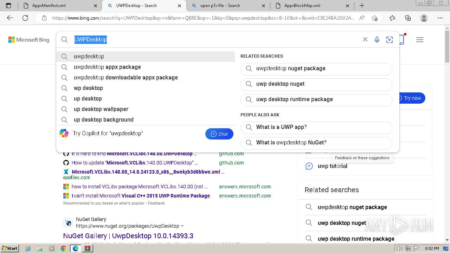Image resolution: width=450 pixels, height=253 pixels.
Task: Open Internet Explorer from taskbar
Action: click(x=28, y=248)
